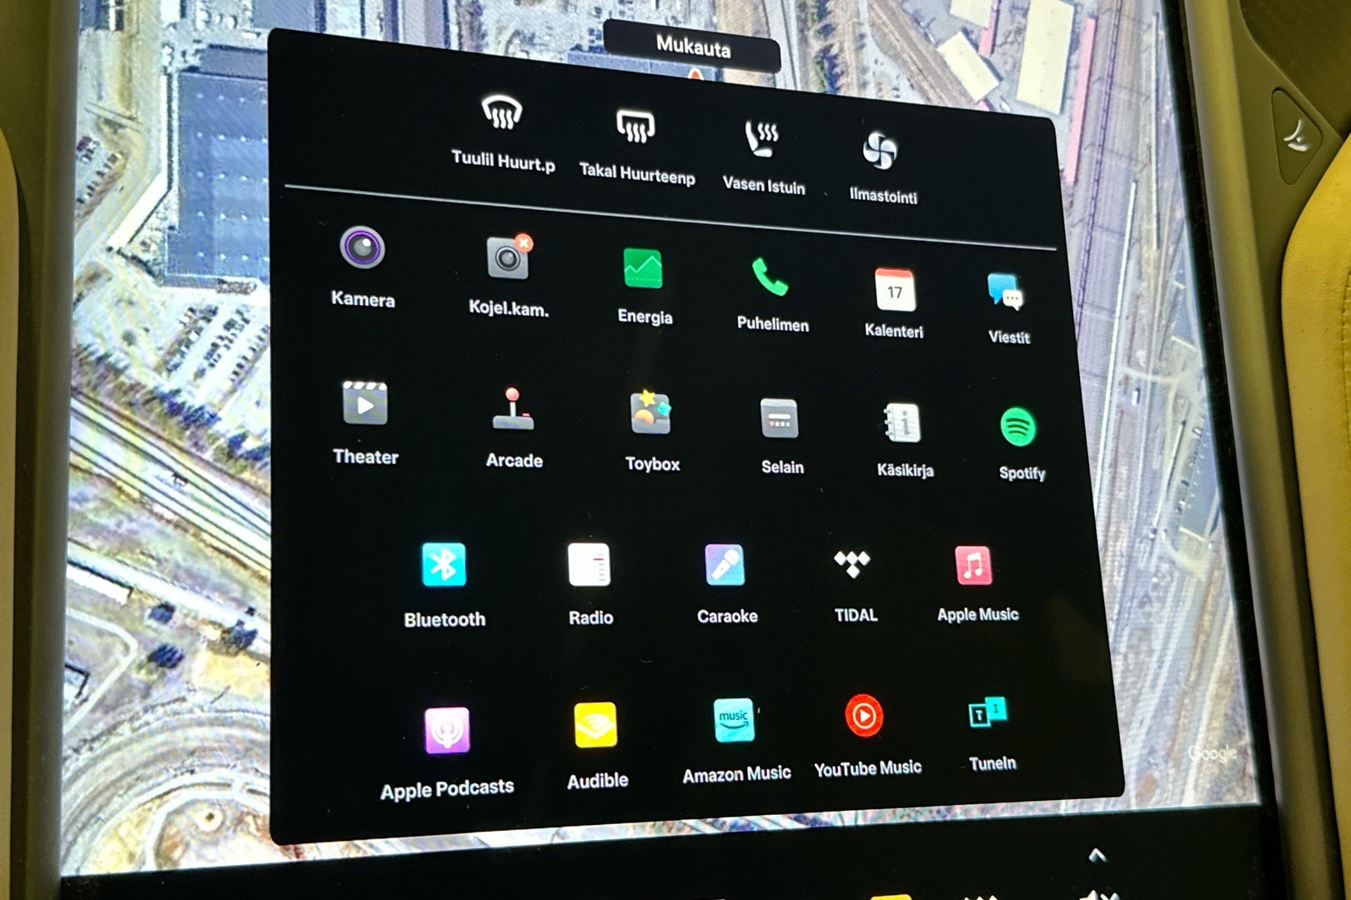Screen dimensions: 1351x900
Task: Open the Kojel.kam. dashcam app
Action: 509,276
